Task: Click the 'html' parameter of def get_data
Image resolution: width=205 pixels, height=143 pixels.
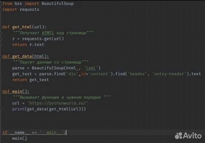Action: (x=39, y=56)
